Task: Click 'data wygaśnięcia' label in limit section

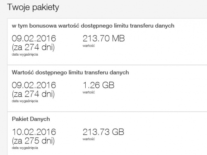Action: 25,101
